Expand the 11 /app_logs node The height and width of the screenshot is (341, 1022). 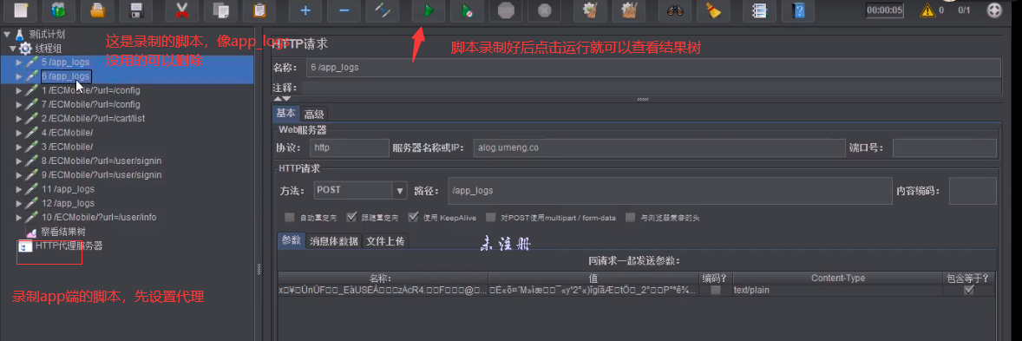[19, 189]
